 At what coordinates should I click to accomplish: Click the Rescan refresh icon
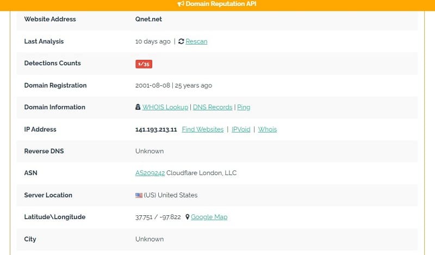pos(181,41)
